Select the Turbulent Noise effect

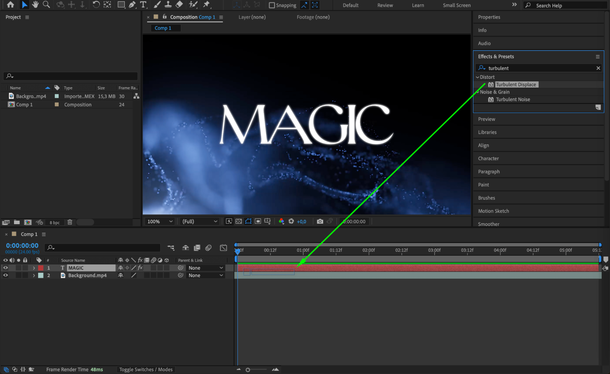click(x=513, y=99)
